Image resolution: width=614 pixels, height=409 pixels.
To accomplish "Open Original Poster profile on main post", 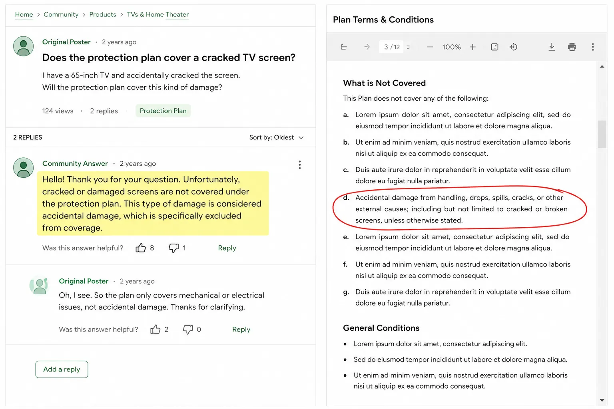I will point(66,42).
